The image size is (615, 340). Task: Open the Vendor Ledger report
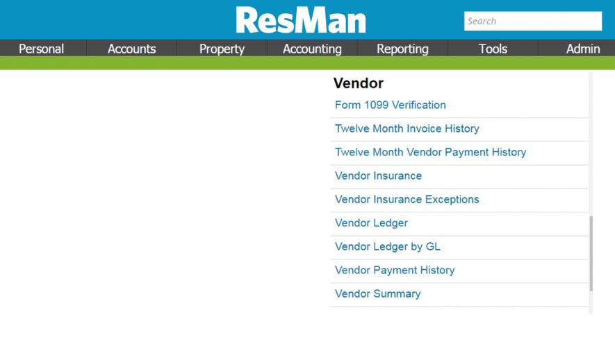point(371,223)
